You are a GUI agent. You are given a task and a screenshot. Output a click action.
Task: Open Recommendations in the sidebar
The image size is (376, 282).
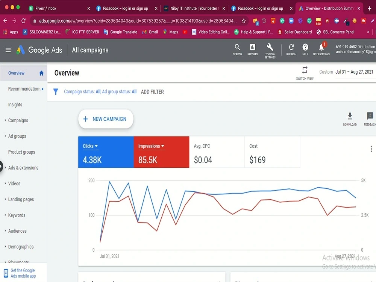(x=24, y=89)
